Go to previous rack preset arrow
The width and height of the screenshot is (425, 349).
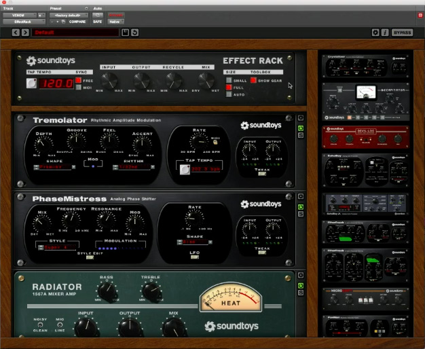(16, 33)
